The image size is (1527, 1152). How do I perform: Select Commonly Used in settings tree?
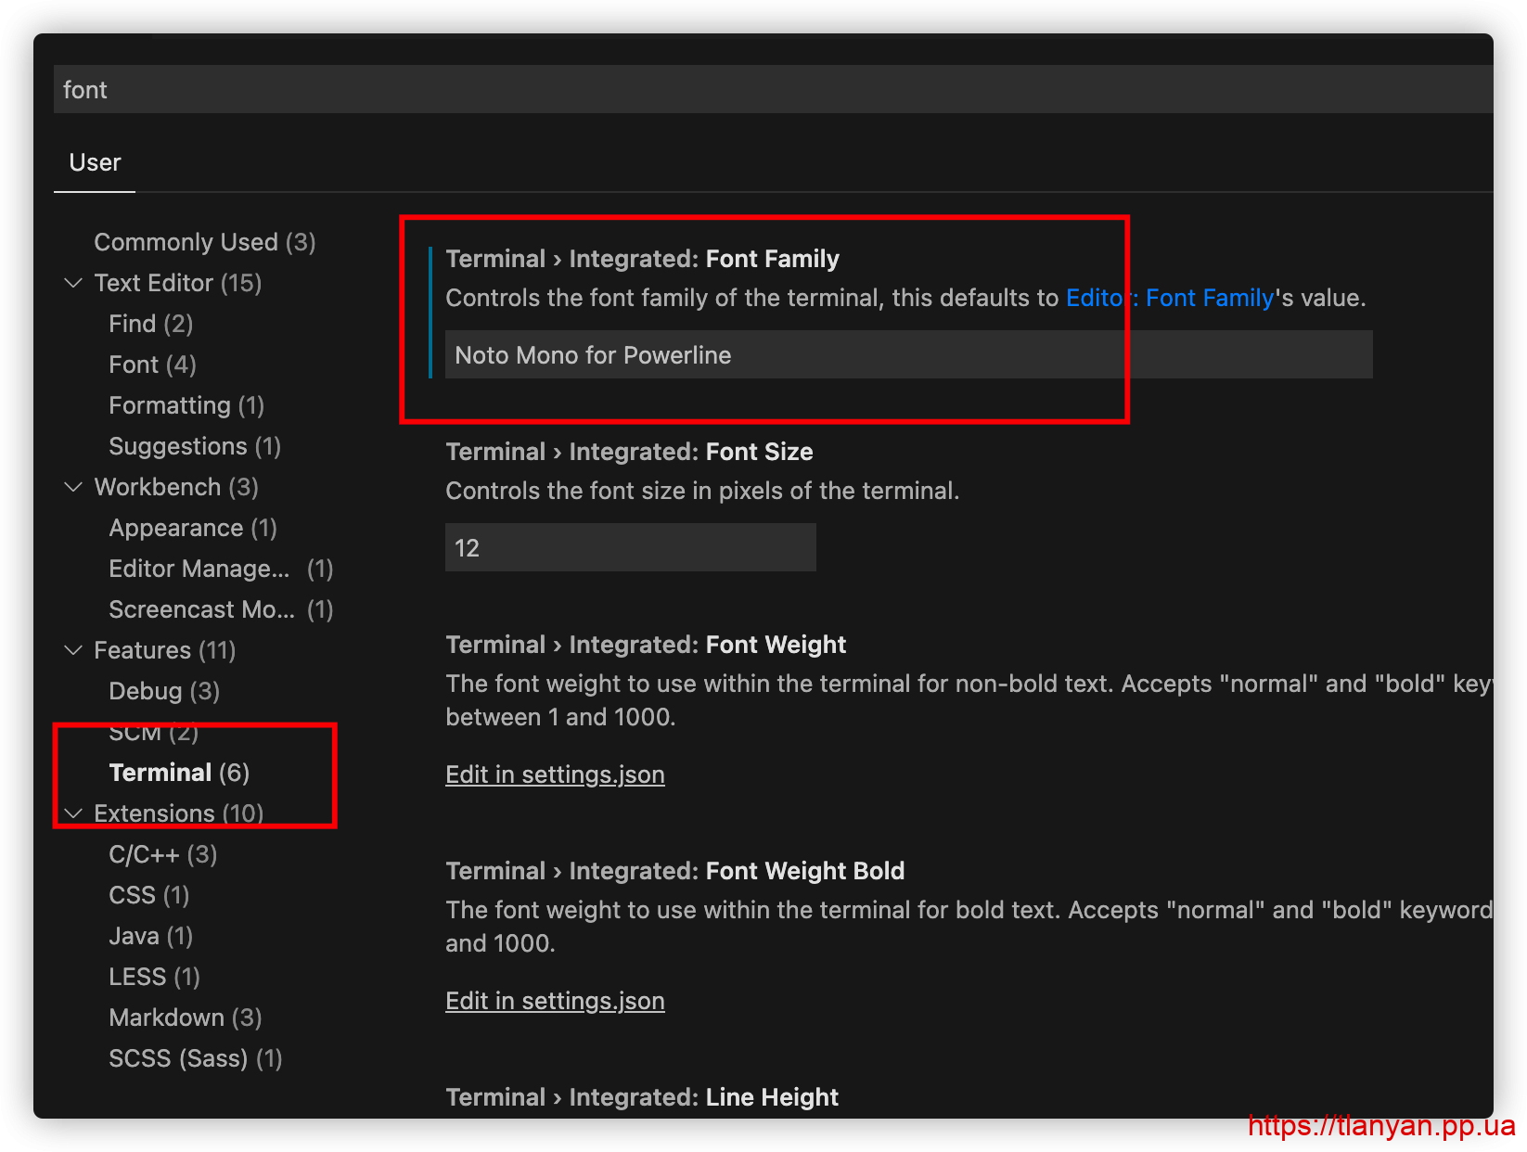(204, 242)
